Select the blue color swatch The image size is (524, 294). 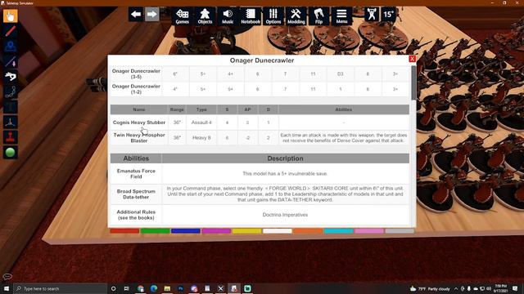click(x=186, y=230)
